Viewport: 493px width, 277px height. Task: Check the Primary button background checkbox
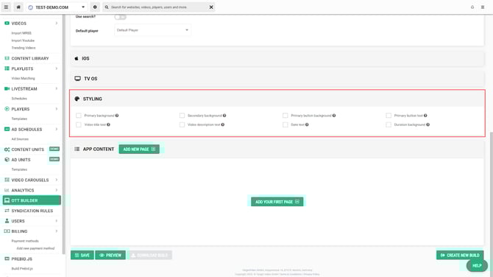(x=285, y=116)
